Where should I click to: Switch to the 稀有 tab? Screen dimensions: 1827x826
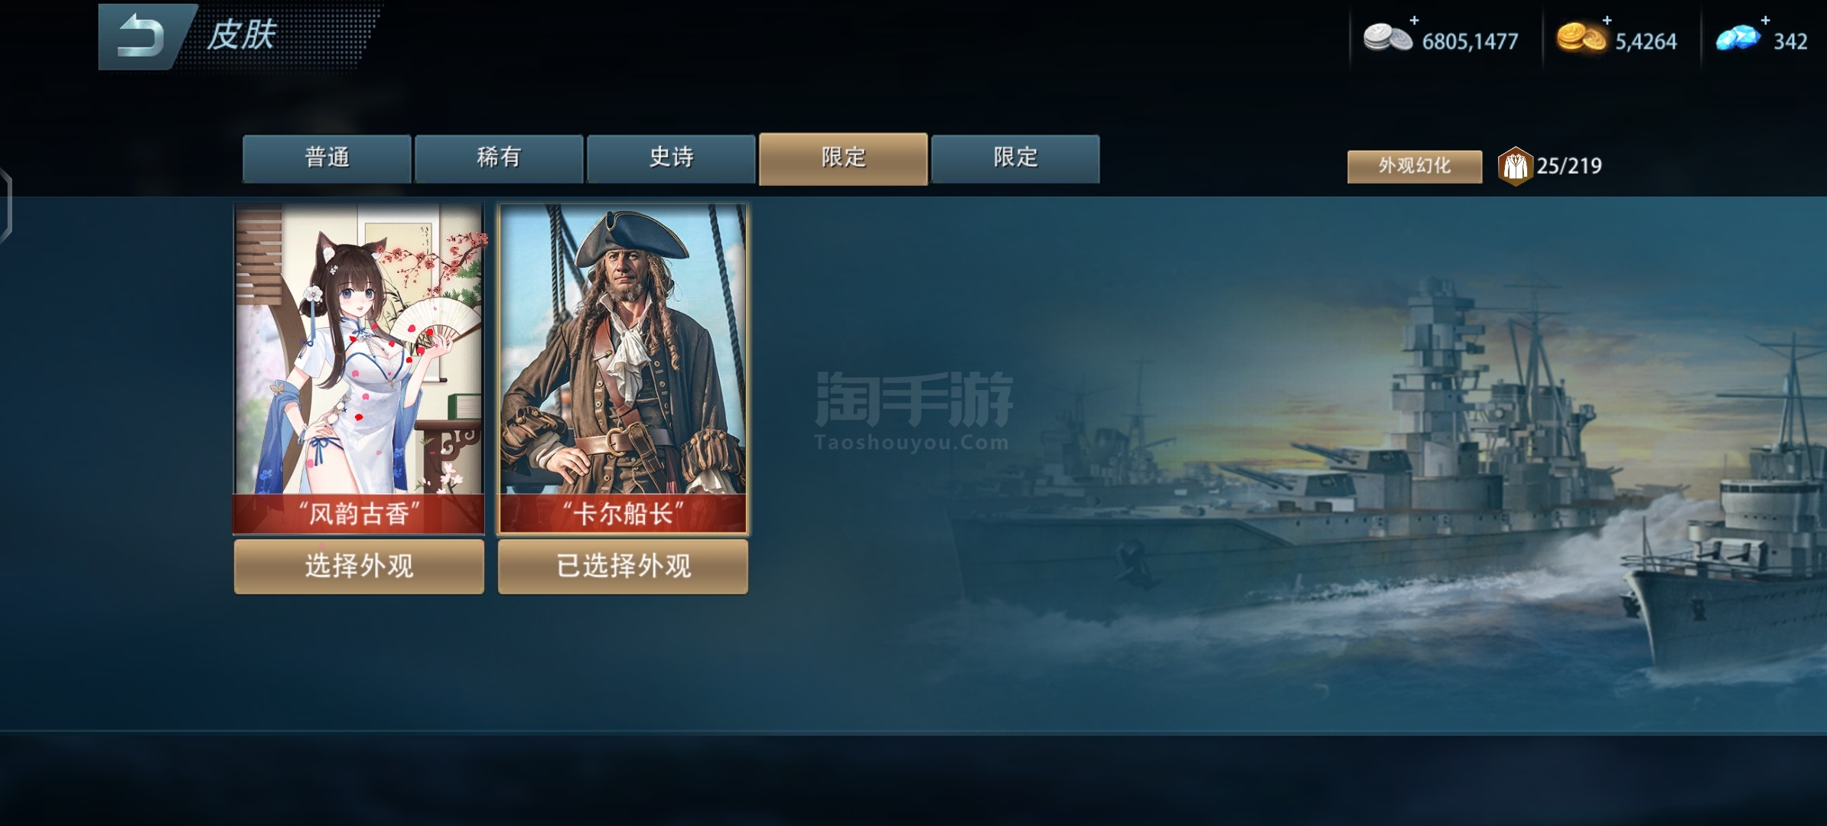499,158
